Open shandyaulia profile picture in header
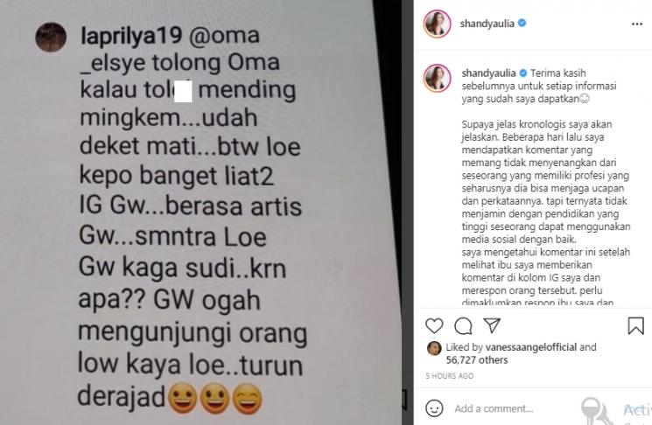Viewport: 652px width, 425px height. click(437, 24)
